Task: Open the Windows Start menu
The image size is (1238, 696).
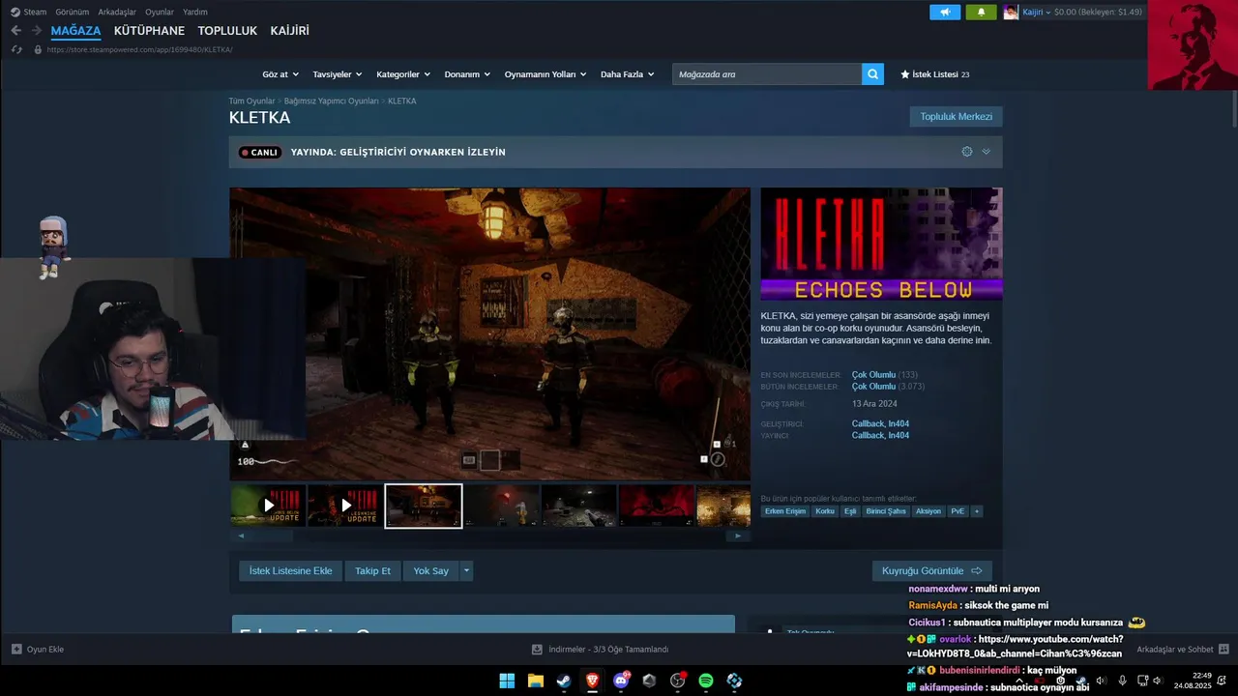Action: click(x=507, y=681)
